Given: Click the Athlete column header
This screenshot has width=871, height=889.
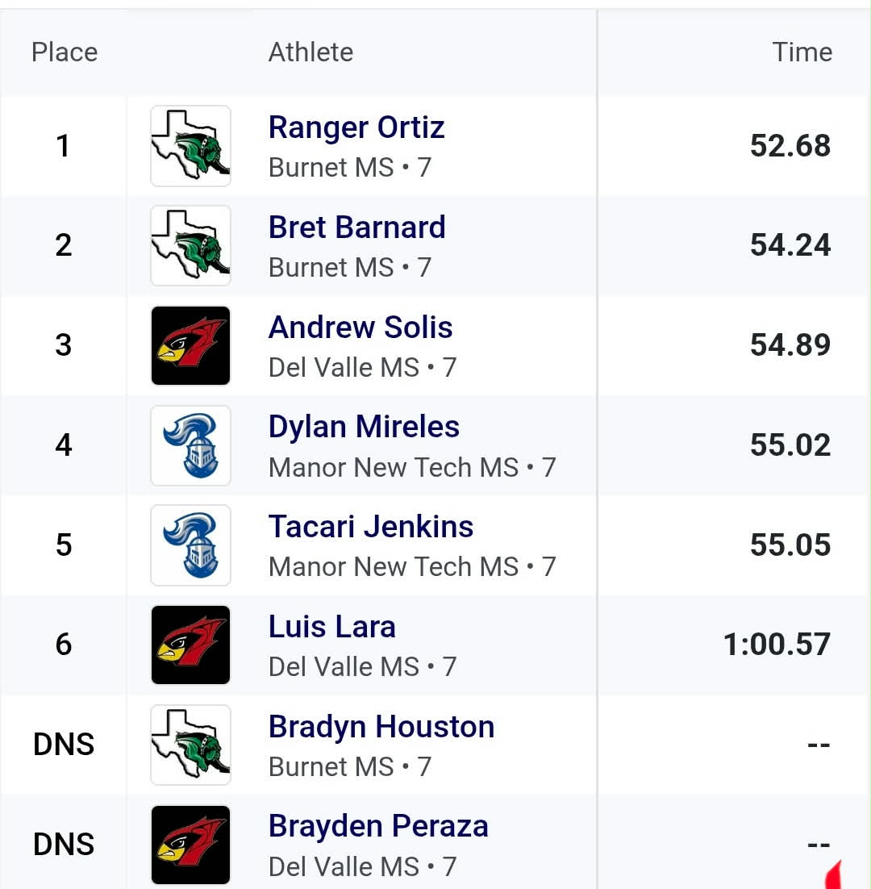Looking at the screenshot, I should (x=310, y=52).
